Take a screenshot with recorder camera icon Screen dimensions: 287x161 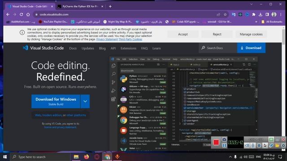224,140
